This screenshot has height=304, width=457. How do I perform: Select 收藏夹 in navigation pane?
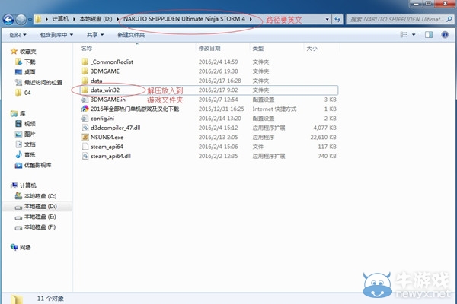coord(27,52)
